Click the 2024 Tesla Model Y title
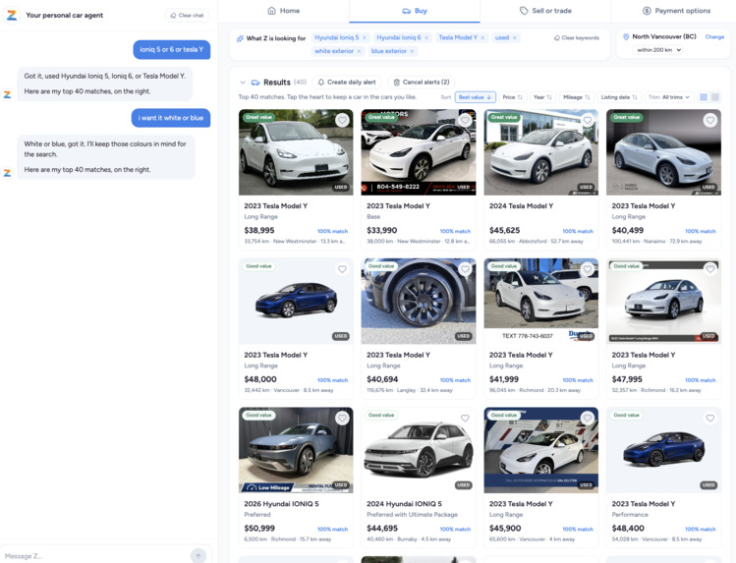 tap(521, 206)
